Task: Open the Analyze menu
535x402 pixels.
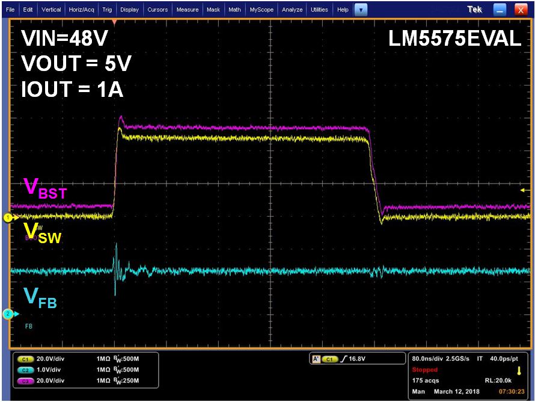Action: (292, 10)
